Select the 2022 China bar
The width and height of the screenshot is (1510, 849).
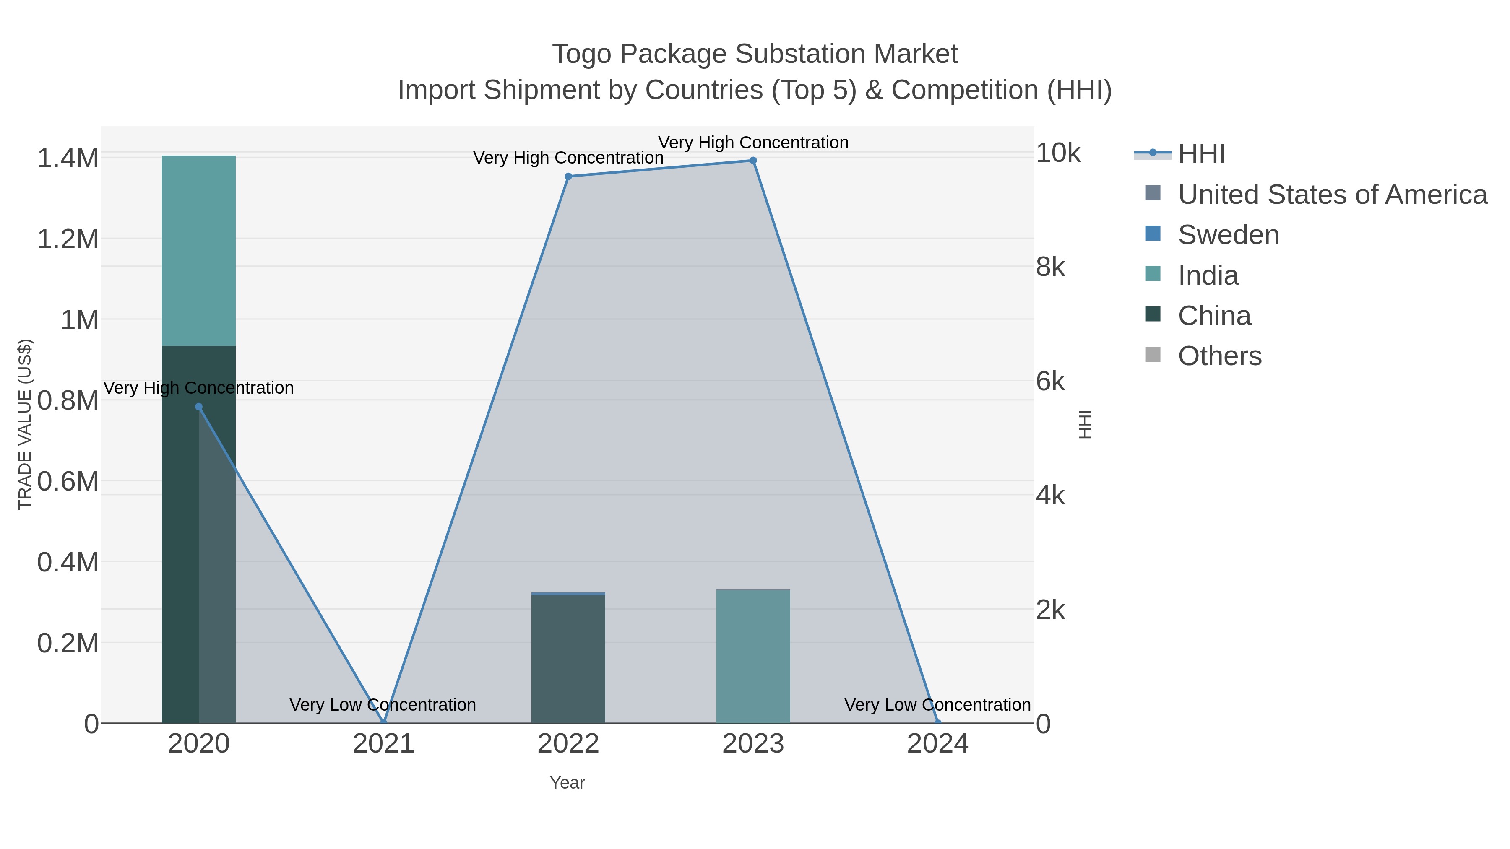568,659
